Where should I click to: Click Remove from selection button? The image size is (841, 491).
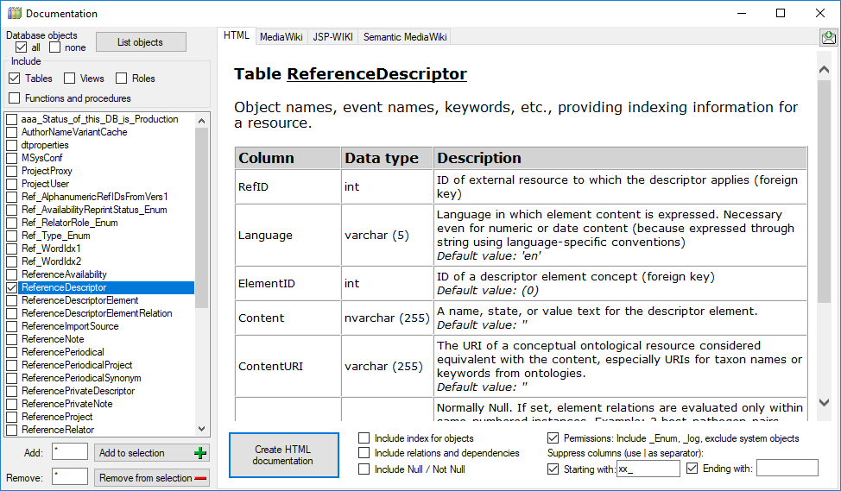[x=151, y=477]
